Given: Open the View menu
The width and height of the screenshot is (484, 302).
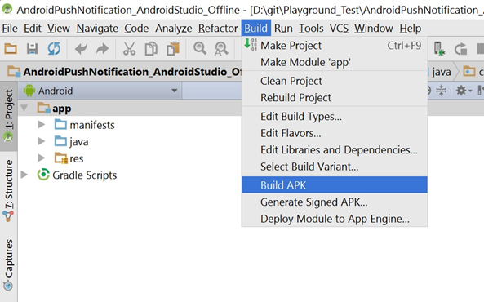Looking at the screenshot, I should [x=58, y=29].
